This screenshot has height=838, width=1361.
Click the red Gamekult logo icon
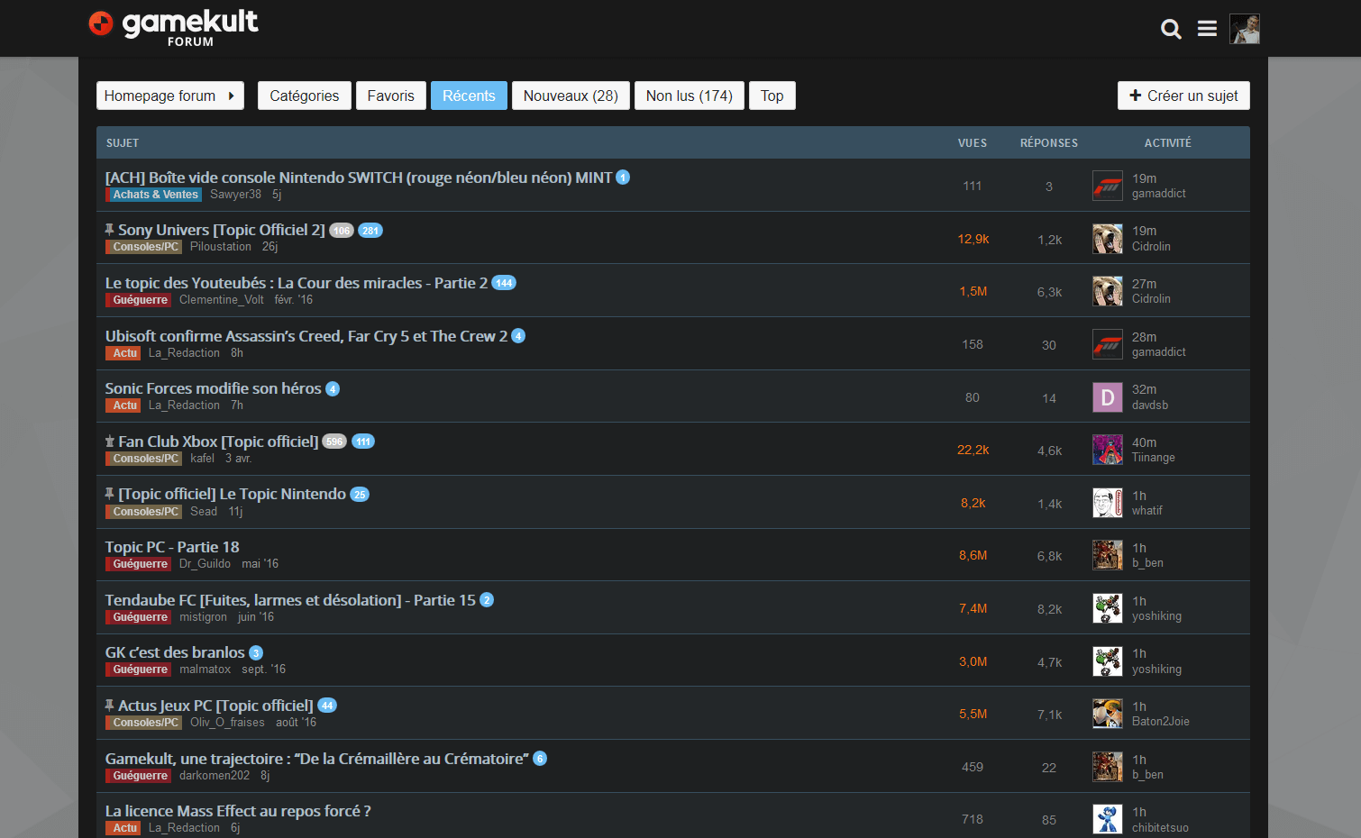click(x=100, y=26)
